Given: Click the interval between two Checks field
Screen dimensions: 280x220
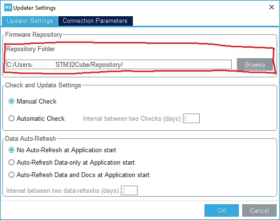Looking at the screenshot, I should click(191, 118).
